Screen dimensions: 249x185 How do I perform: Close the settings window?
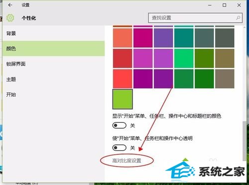[x=239, y=5]
